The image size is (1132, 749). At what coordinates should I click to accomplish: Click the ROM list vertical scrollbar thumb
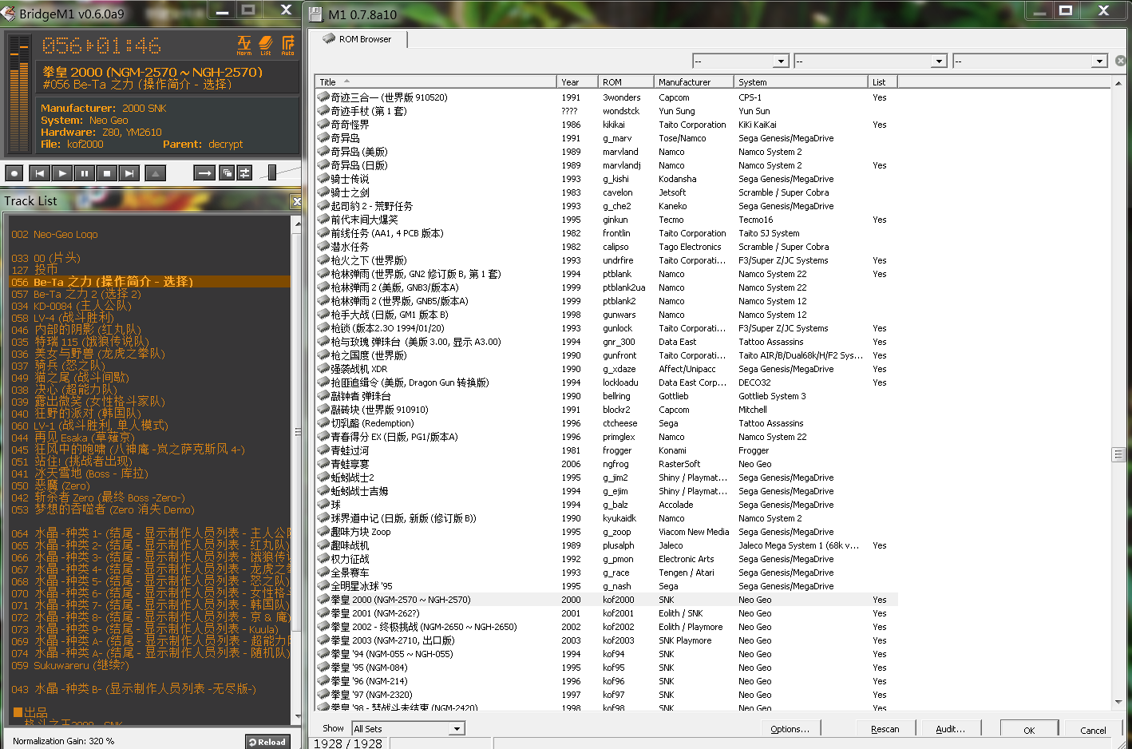point(1118,454)
